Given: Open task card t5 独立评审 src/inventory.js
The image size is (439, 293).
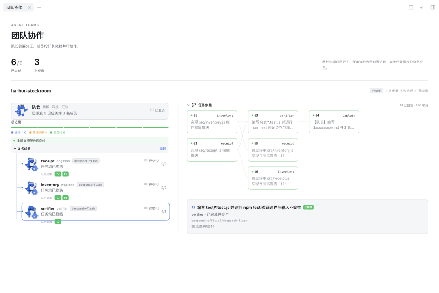Looking at the screenshot, I should tap(273, 150).
